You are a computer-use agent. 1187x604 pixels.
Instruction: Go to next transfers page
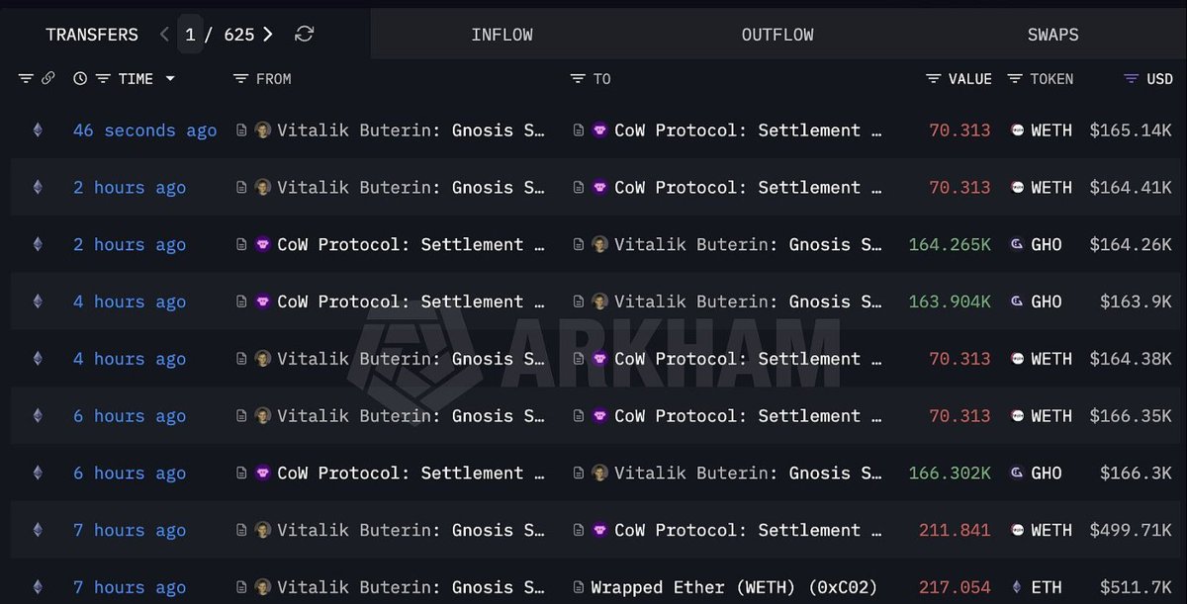tap(268, 35)
